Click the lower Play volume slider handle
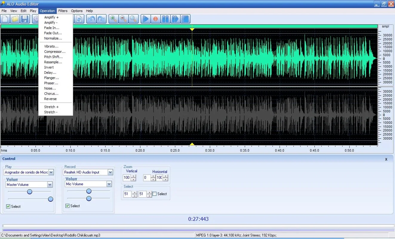 [50, 199]
